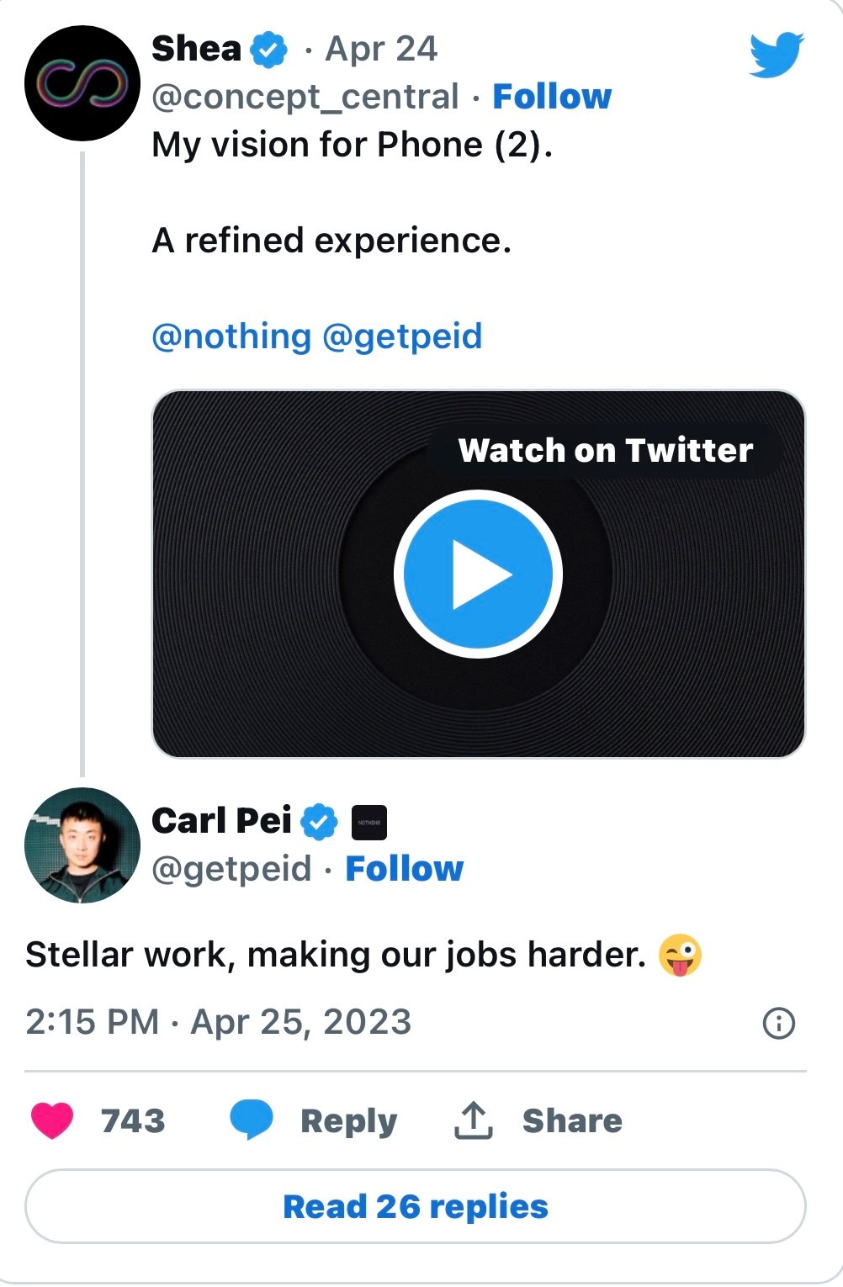Open tweet info circle icon
Viewport: 843px width, 1287px height.
point(778,1023)
